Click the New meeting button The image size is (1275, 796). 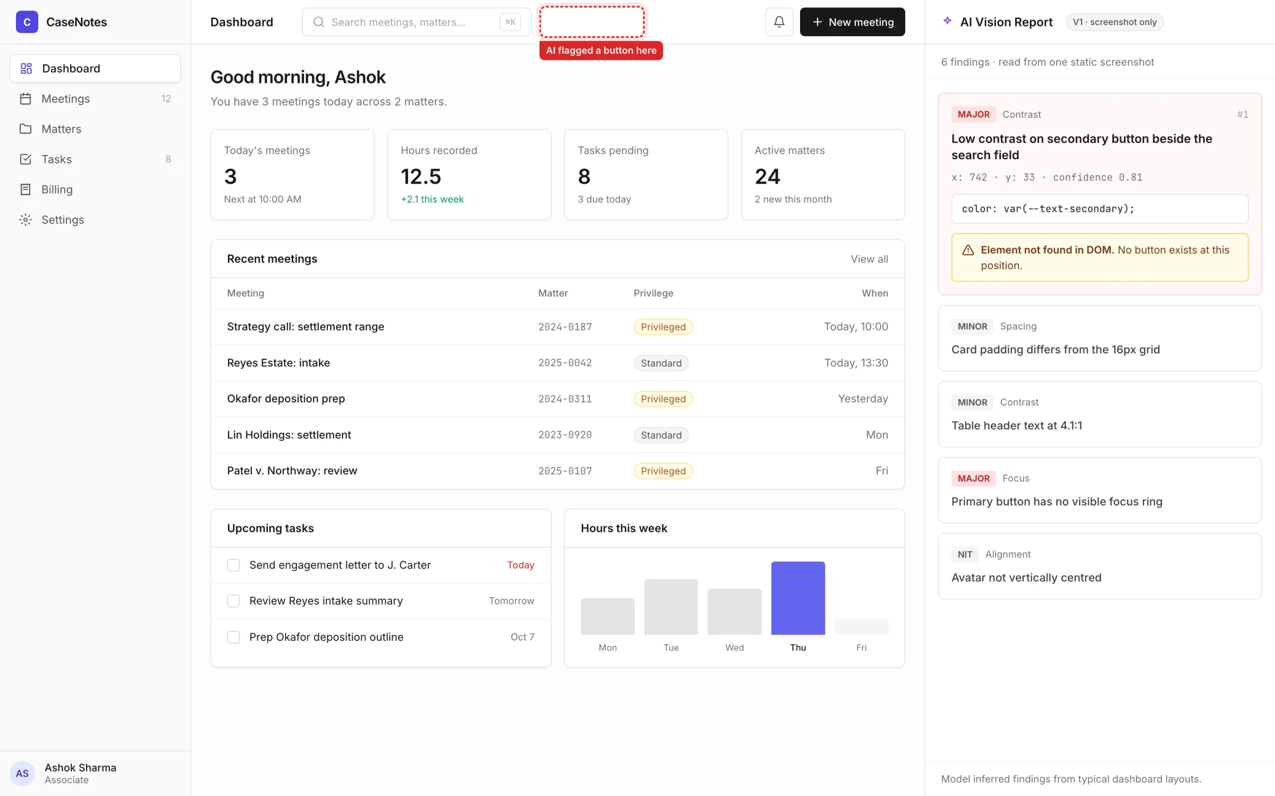pos(852,22)
